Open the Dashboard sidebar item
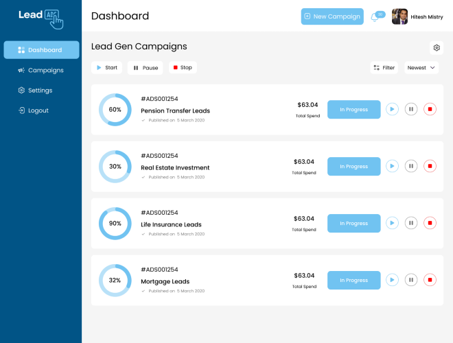This screenshot has width=453, height=343. pos(41,50)
